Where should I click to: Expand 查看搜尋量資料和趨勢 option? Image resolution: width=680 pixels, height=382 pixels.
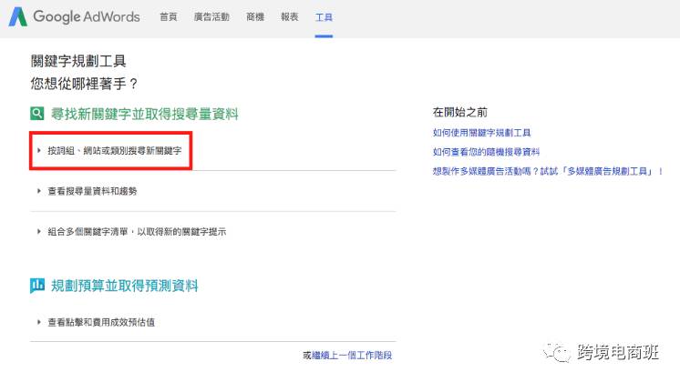point(88,191)
